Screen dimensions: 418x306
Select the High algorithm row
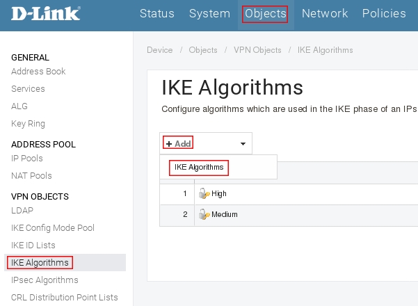219,194
